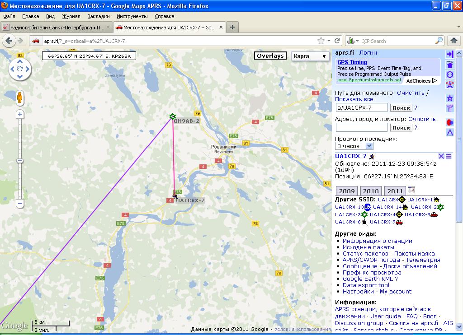This screenshot has height=335, width=463.
Task: Click the browser Back button
Action: coord(9,41)
